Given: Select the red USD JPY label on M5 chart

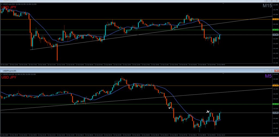Looking at the screenshot, I should point(9,77).
